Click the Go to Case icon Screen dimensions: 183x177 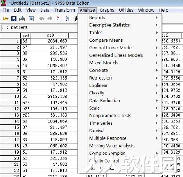(x=59, y=19)
